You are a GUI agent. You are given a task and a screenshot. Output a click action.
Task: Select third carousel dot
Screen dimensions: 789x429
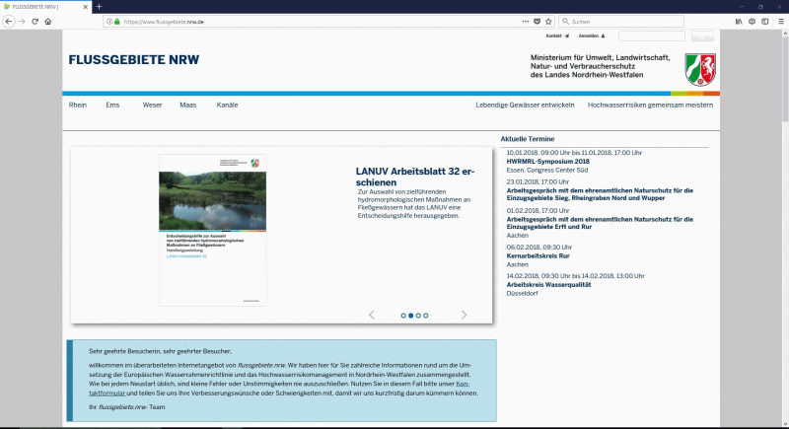pos(418,316)
